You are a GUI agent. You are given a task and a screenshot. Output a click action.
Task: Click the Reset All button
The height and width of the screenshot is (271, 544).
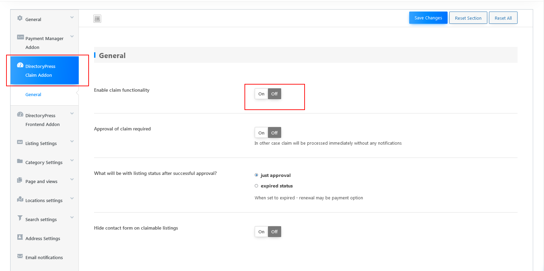pos(503,18)
